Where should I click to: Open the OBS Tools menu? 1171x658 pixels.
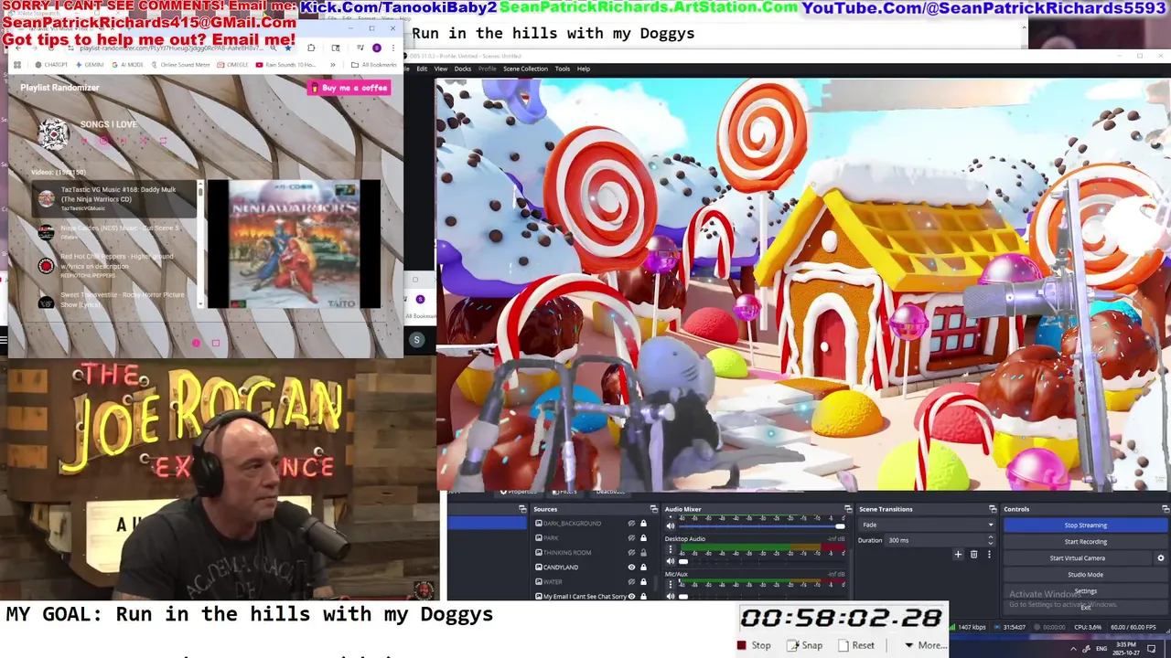click(x=562, y=69)
